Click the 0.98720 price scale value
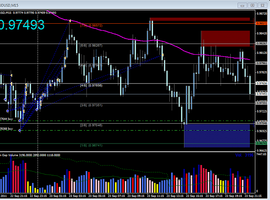270x200 pixels. tap(262, 13)
